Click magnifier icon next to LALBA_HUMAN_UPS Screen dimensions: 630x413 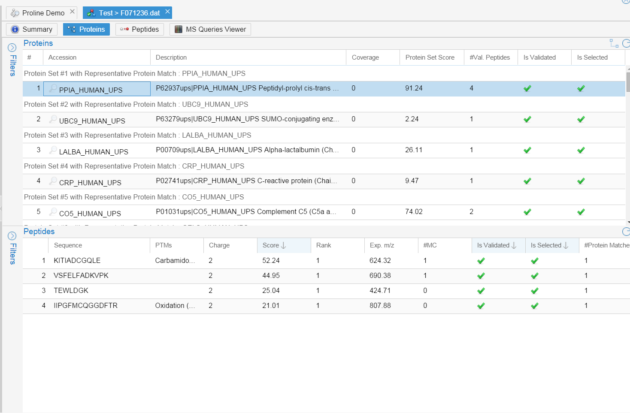tap(53, 150)
